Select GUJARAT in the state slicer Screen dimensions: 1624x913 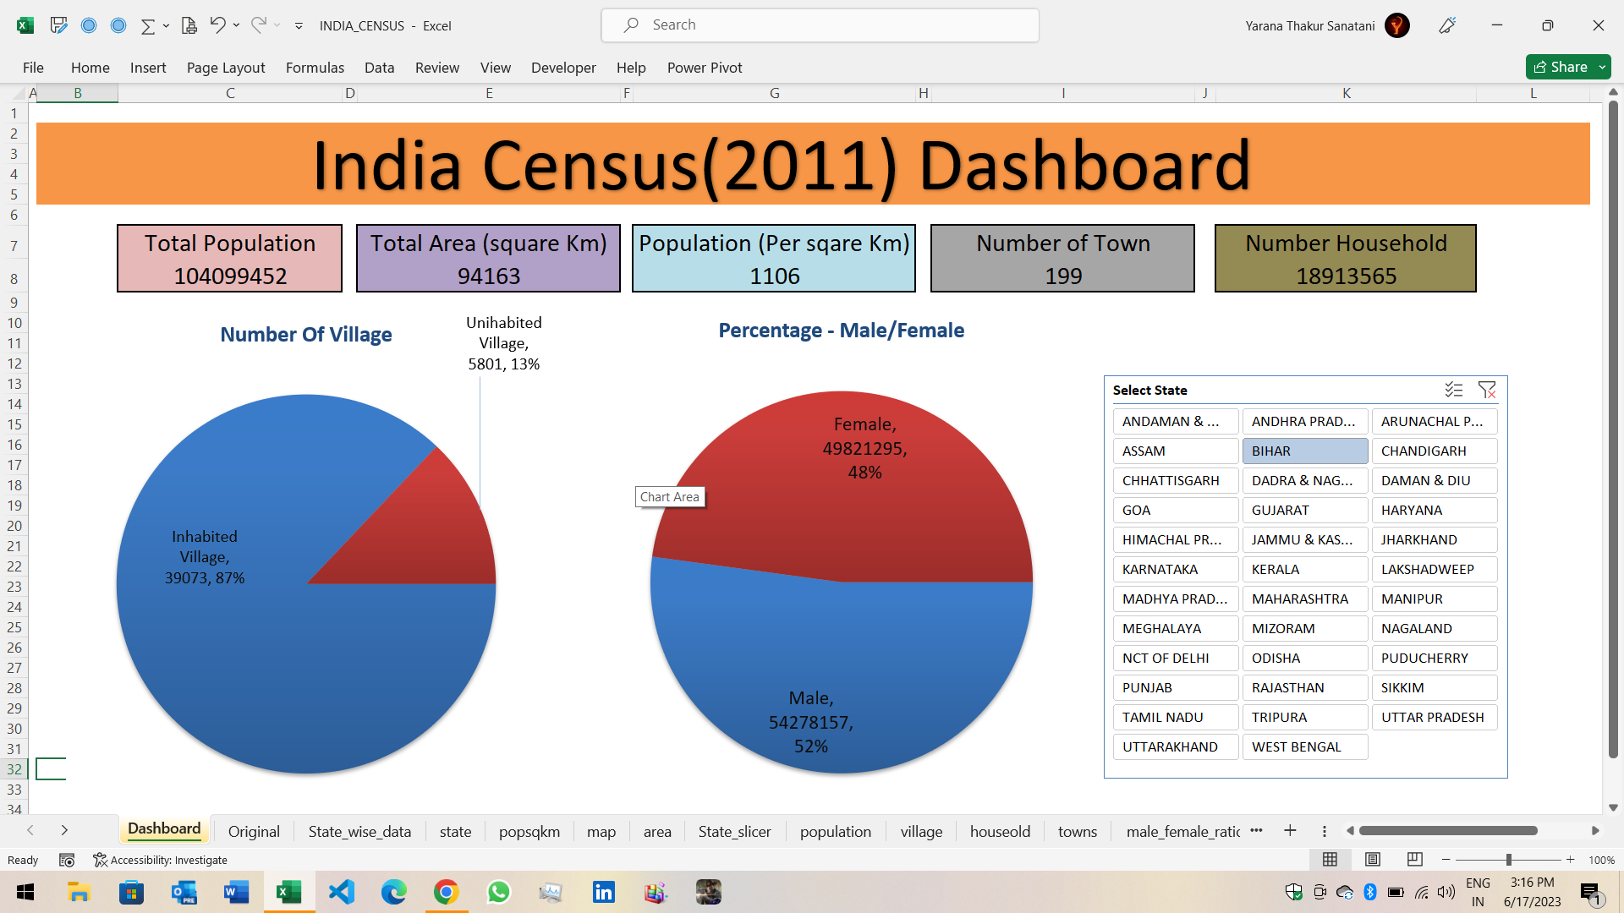1304,510
